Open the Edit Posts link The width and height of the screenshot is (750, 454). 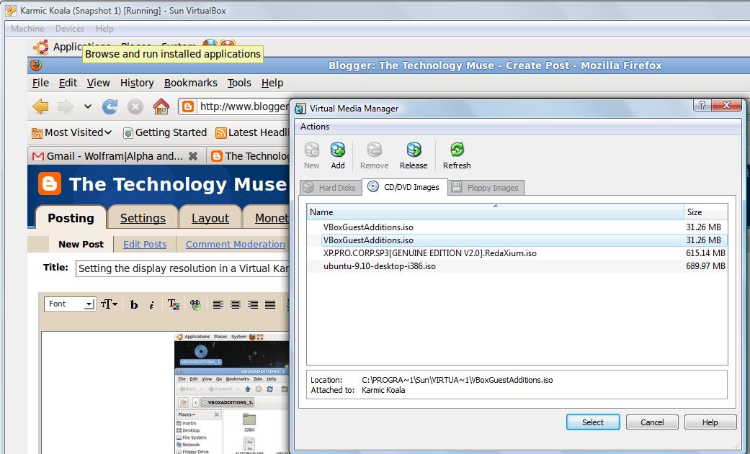[144, 244]
